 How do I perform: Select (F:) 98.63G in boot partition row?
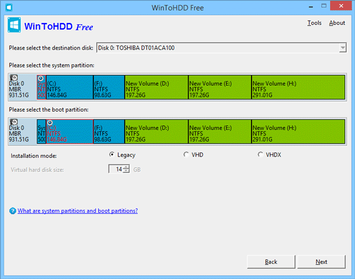[109, 131]
